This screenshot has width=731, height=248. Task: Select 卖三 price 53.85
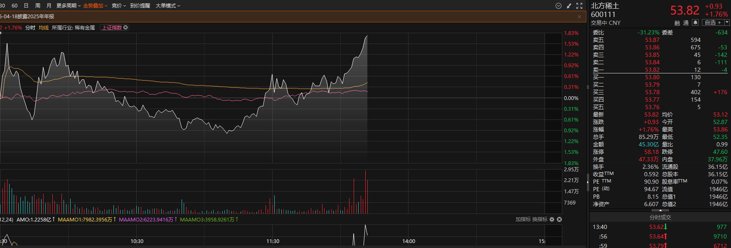point(652,55)
